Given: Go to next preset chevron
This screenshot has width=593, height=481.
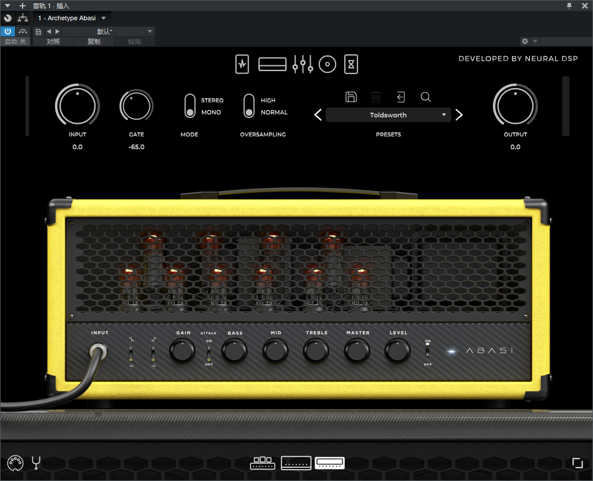Looking at the screenshot, I should click(459, 115).
